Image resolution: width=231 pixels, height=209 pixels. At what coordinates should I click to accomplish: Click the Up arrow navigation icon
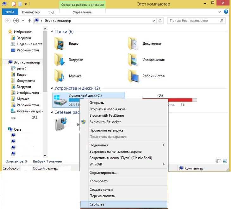tap(29, 21)
